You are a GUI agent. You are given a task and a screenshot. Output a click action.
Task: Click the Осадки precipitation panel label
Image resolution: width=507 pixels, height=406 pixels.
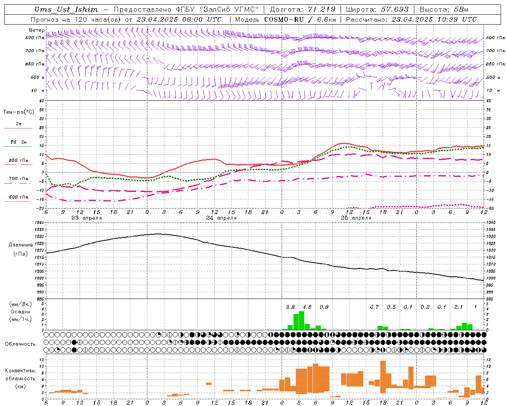coord(21,312)
